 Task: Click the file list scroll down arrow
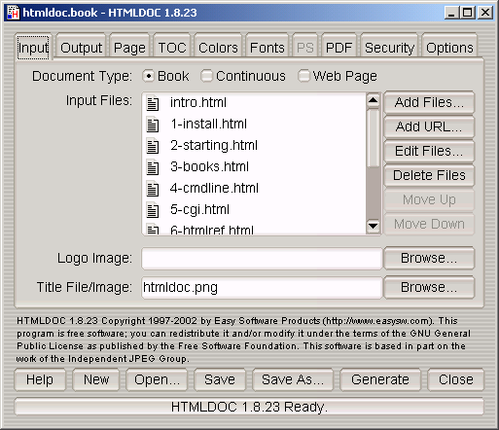374,226
